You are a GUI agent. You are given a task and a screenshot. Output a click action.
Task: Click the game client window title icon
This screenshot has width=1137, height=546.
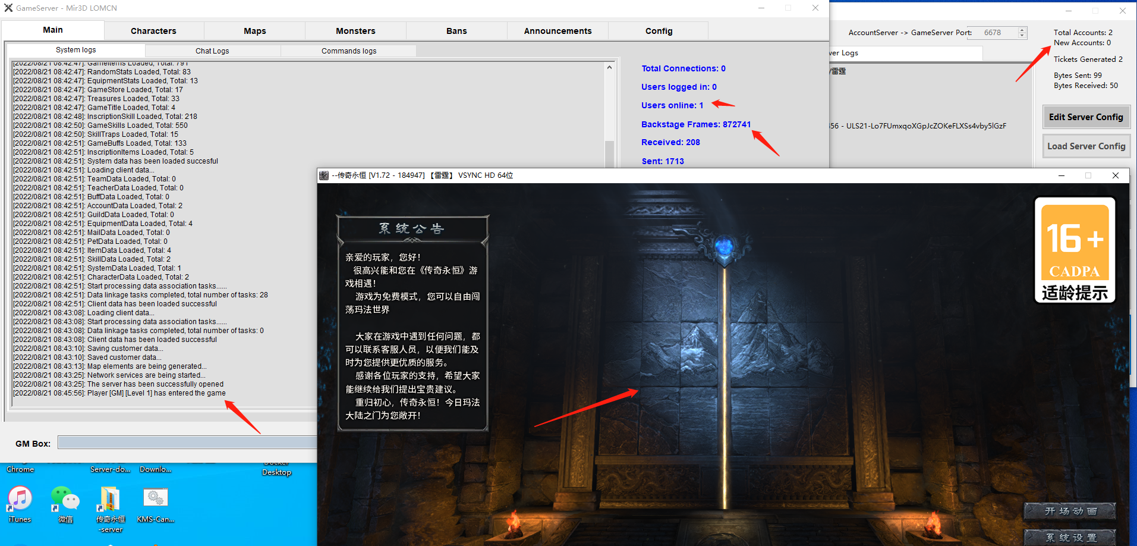[x=324, y=175]
